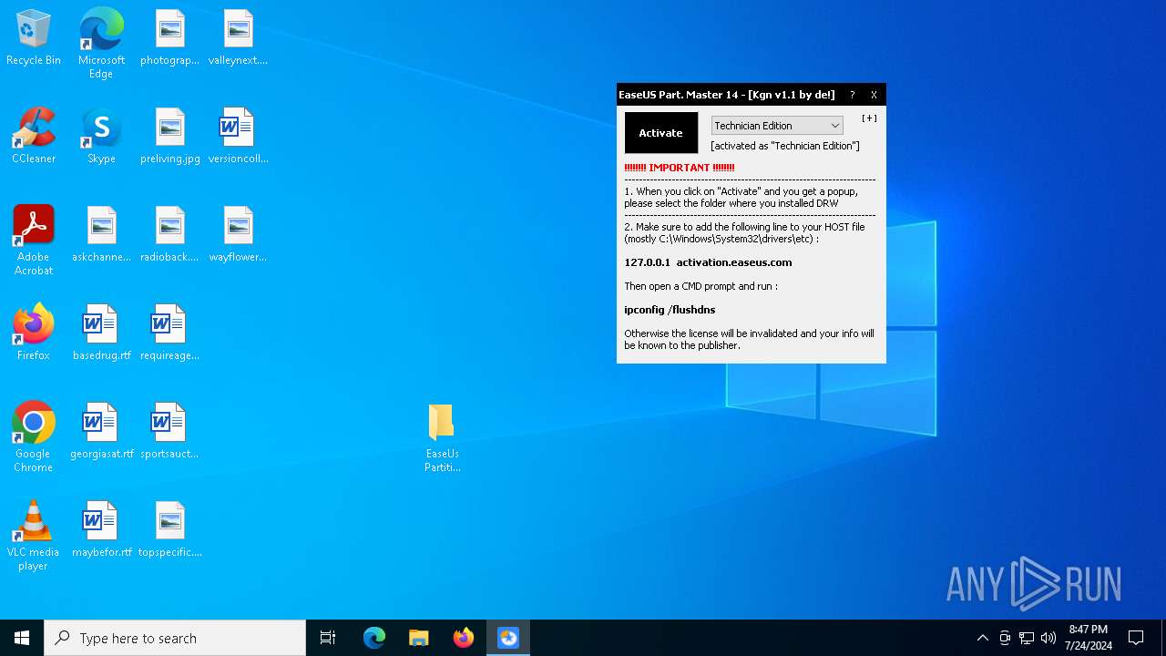Click the active keygen taskbar icon
The image size is (1166, 656).
click(508, 638)
